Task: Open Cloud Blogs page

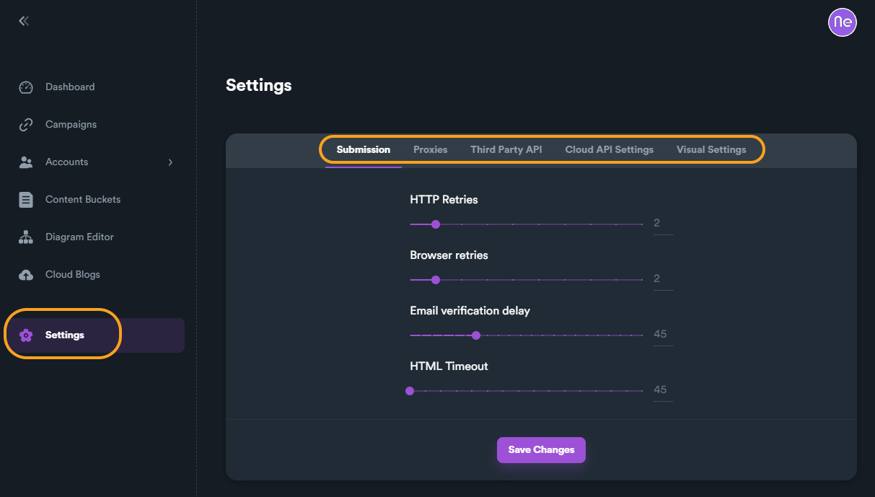Action: [x=73, y=275]
